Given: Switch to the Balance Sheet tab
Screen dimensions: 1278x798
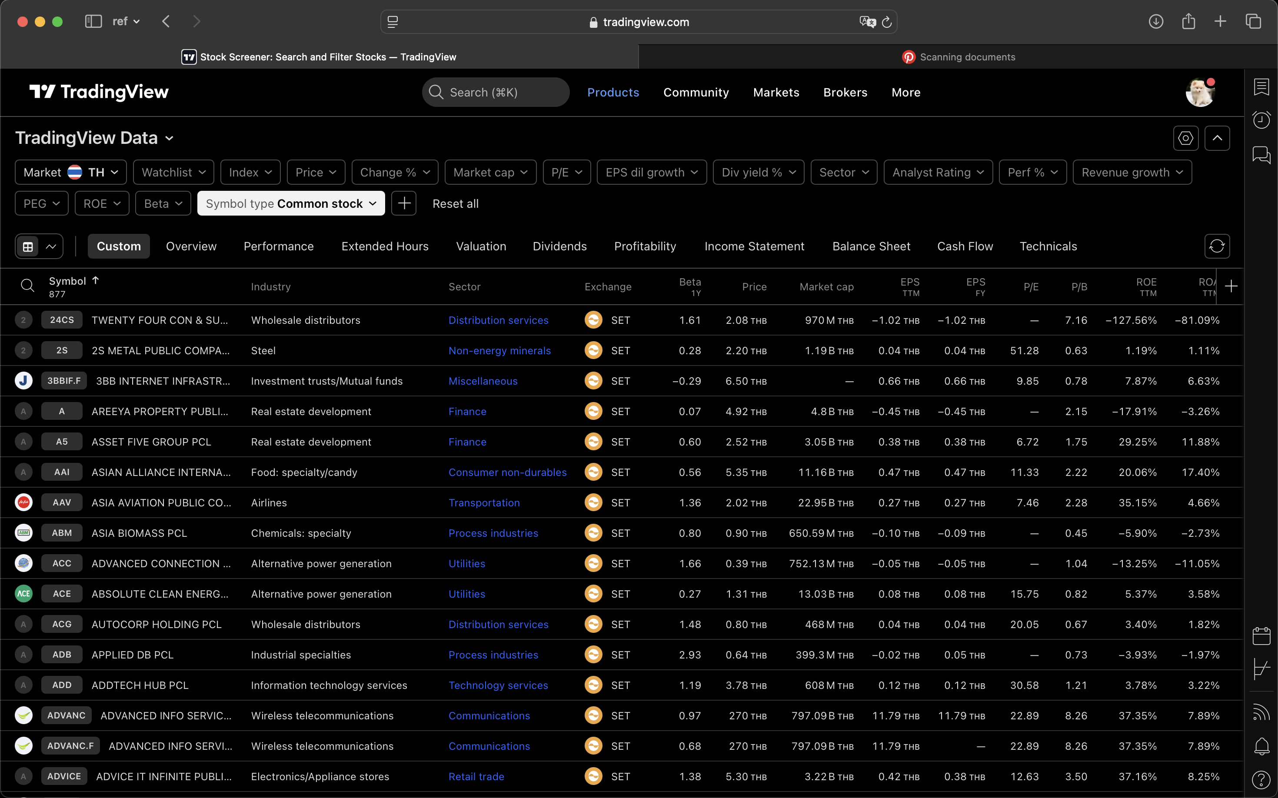Looking at the screenshot, I should [871, 246].
